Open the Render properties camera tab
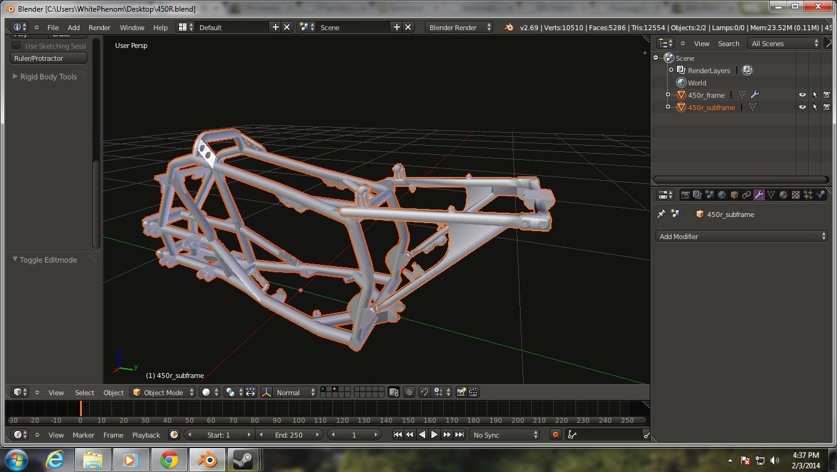 685,195
